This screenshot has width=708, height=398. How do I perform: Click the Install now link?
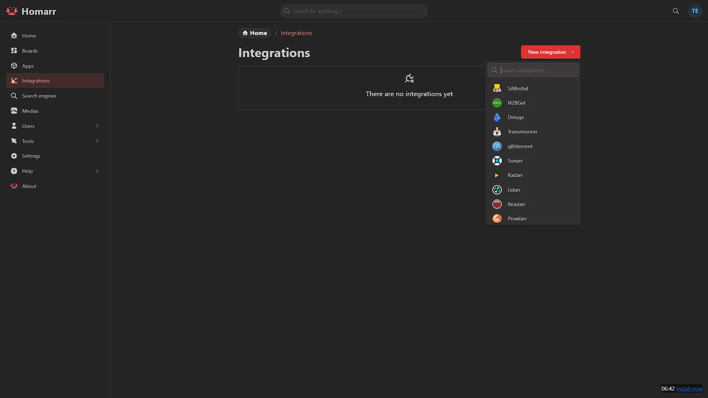coord(689,389)
